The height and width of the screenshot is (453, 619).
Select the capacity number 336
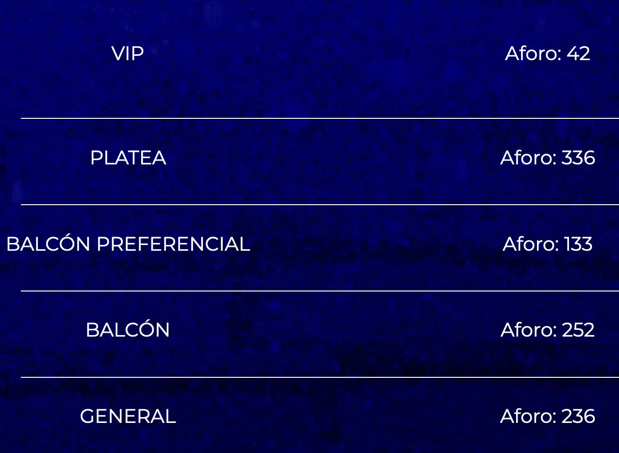coord(578,158)
